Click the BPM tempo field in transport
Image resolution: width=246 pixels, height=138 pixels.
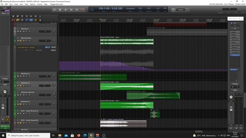click(140, 8)
